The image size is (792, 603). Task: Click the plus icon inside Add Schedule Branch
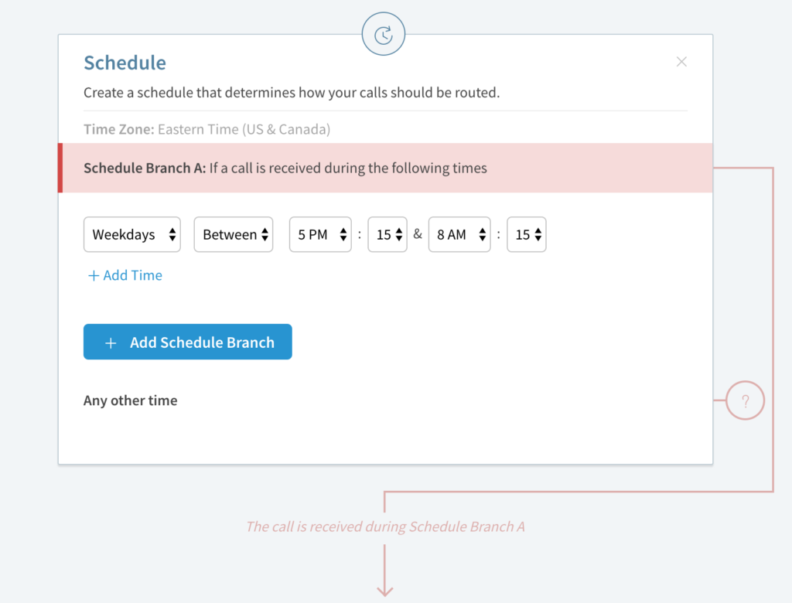pyautogui.click(x=111, y=343)
